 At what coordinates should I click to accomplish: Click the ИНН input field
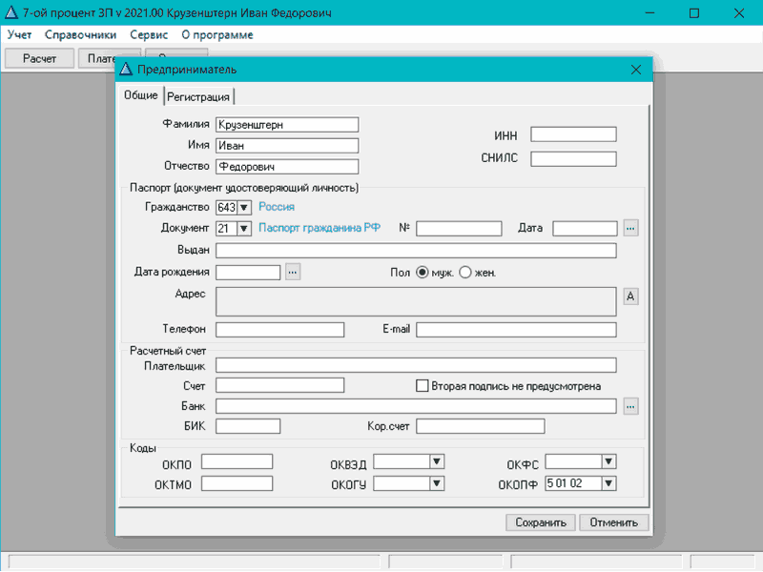(x=573, y=134)
